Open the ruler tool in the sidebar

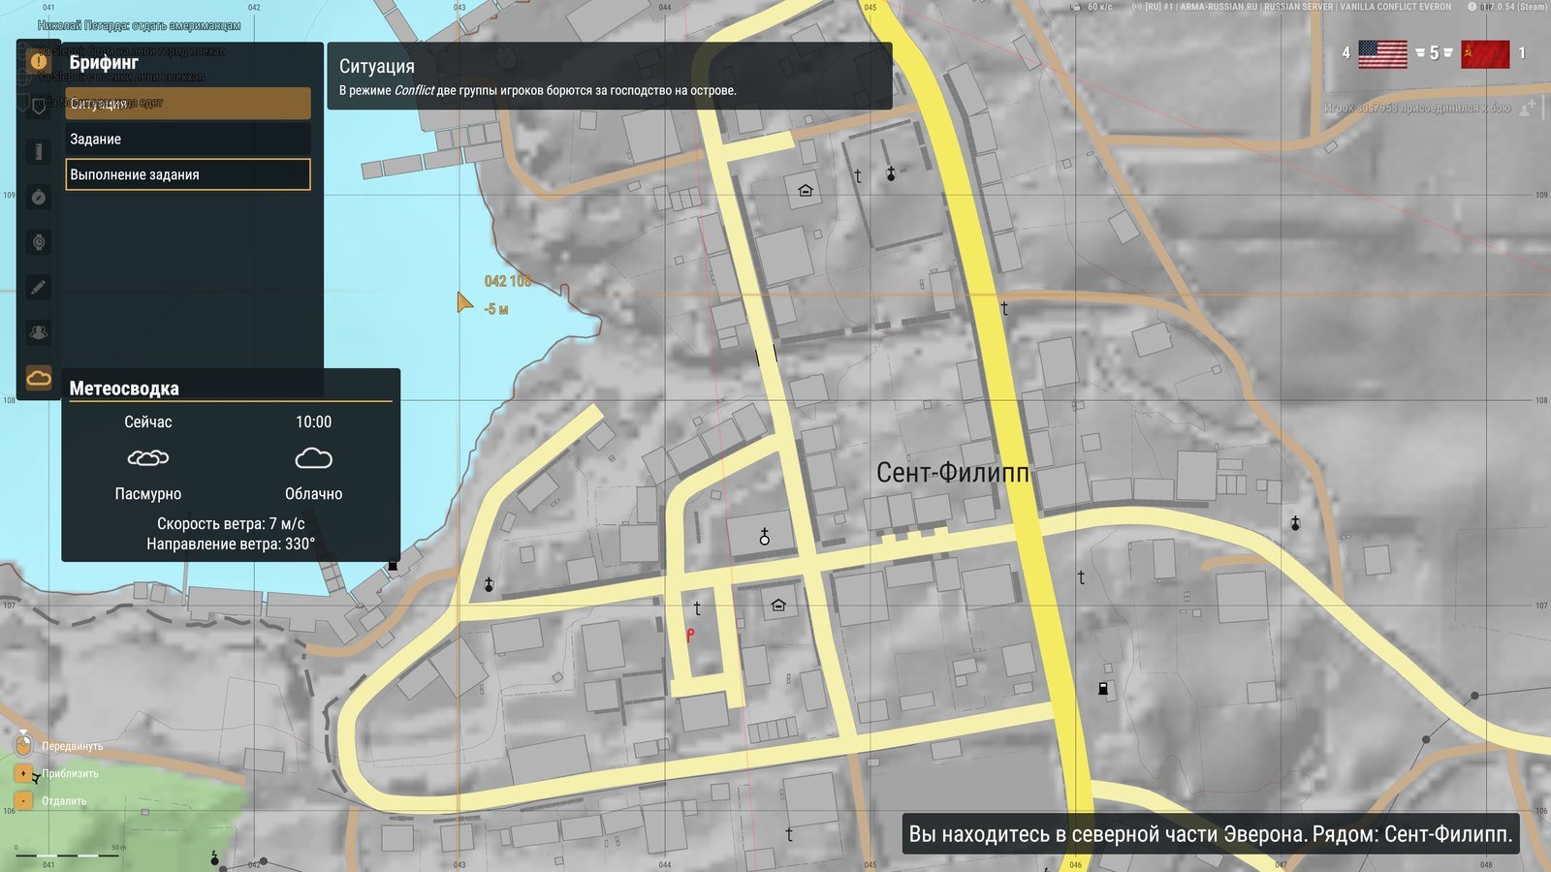[39, 151]
